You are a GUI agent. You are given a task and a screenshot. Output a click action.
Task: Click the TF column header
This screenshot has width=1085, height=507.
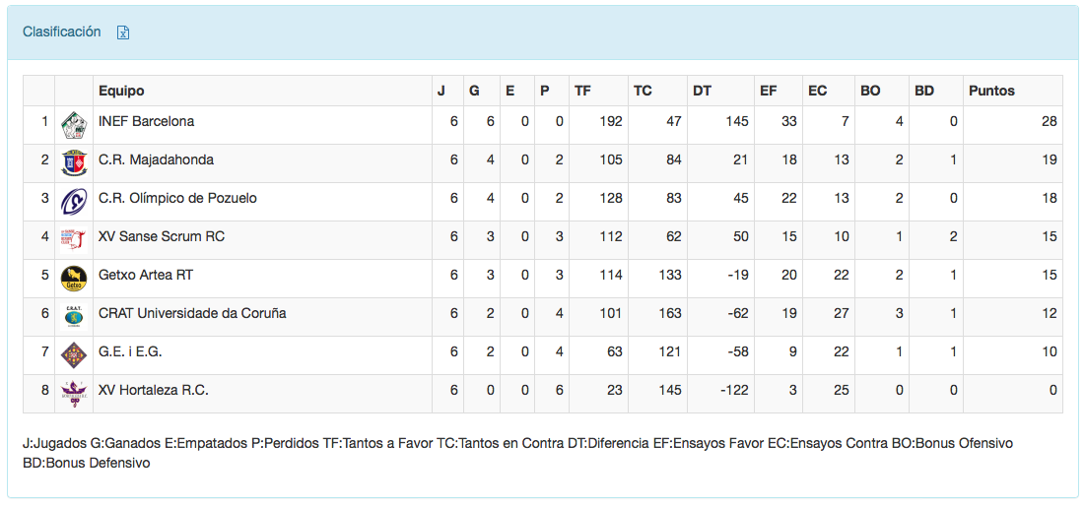[582, 91]
